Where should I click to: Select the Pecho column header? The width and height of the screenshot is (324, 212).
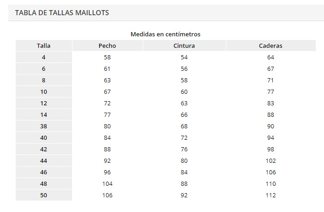(107, 46)
